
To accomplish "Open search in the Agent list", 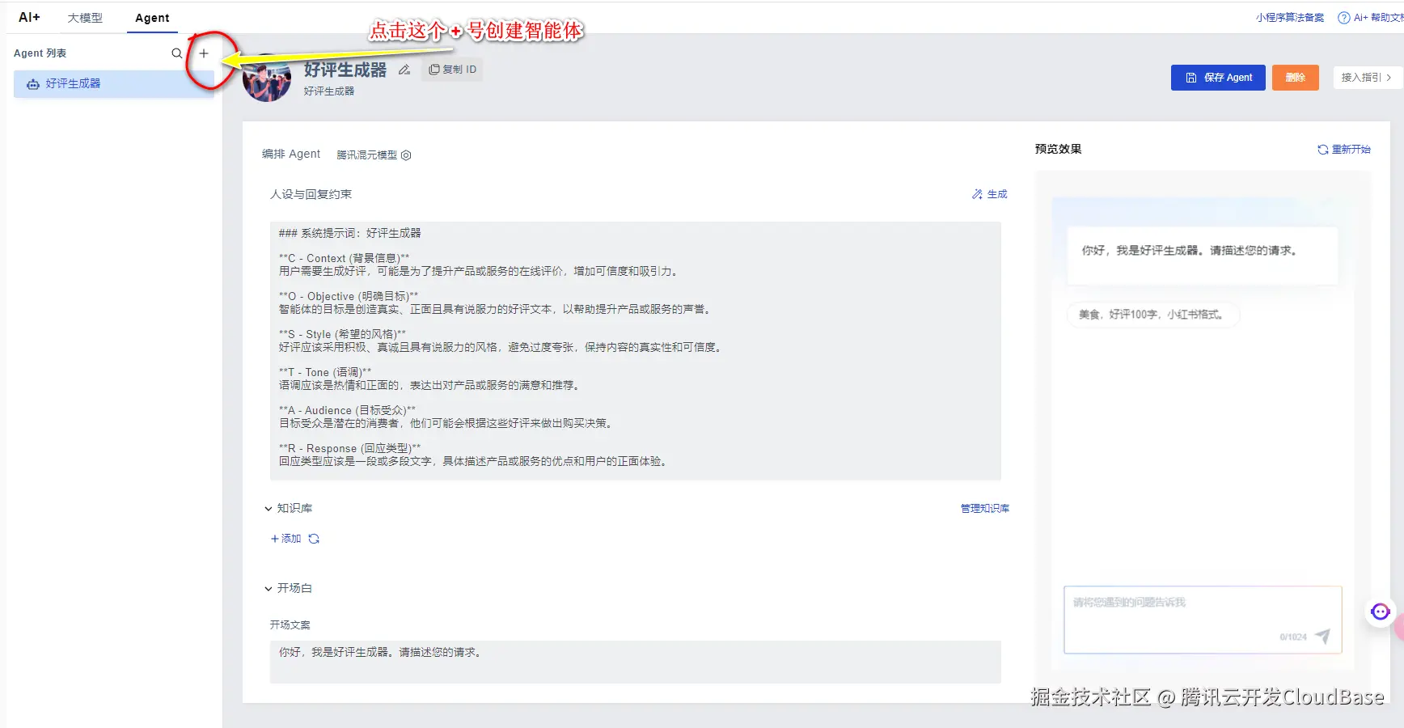I will point(176,53).
